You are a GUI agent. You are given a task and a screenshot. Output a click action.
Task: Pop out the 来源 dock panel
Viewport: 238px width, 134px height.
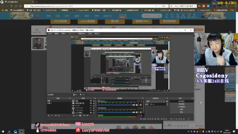(95, 98)
